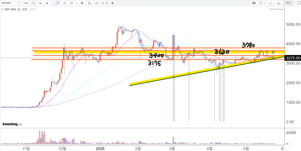Click first small icon after legend title
This screenshot has width=301, height=151.
[32, 9]
